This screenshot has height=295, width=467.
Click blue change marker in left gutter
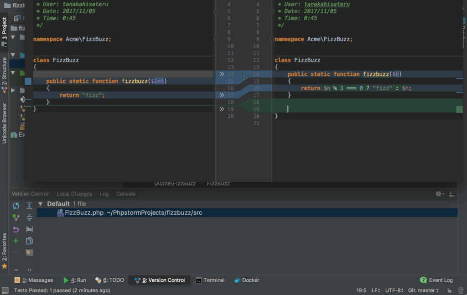[28, 81]
